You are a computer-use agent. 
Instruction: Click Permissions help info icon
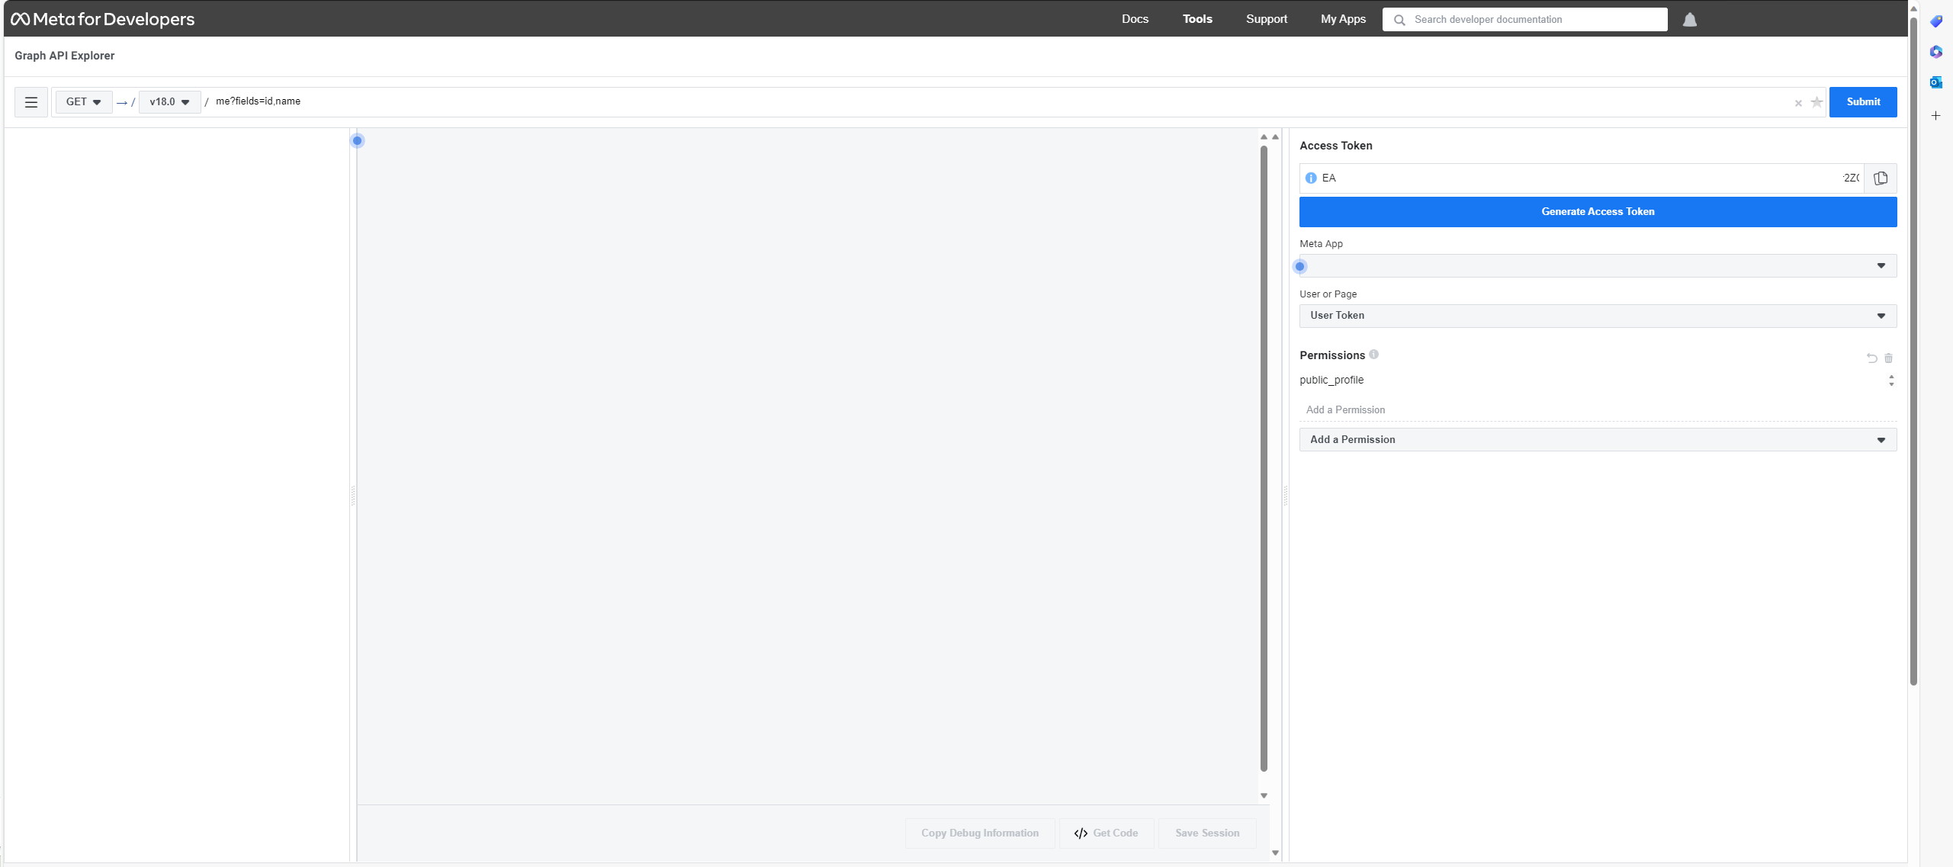(1373, 355)
